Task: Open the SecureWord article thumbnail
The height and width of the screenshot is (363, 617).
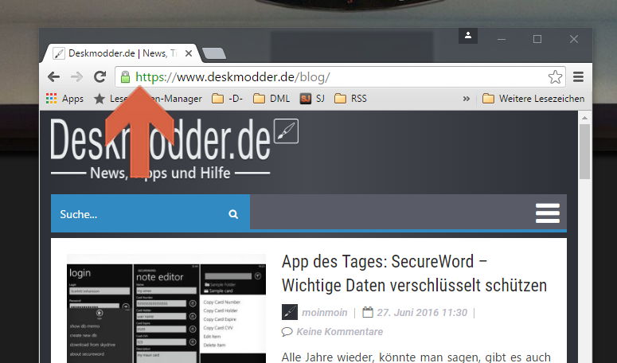Action: pos(166,309)
